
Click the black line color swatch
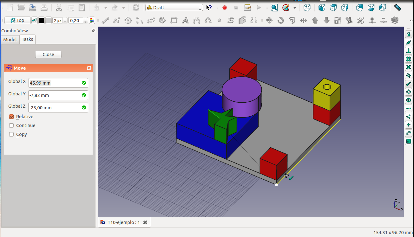click(x=42, y=21)
